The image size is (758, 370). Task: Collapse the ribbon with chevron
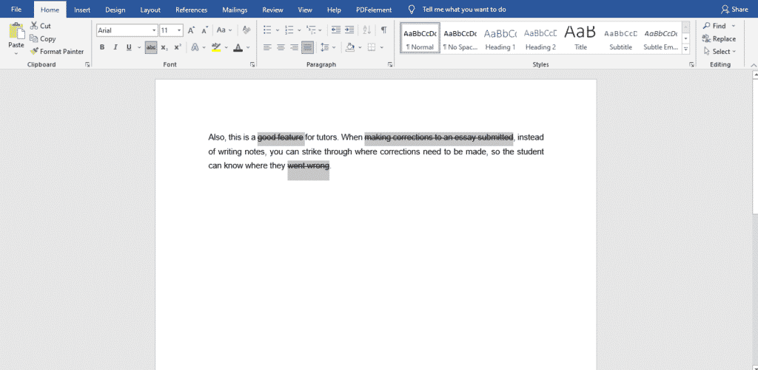pos(753,64)
